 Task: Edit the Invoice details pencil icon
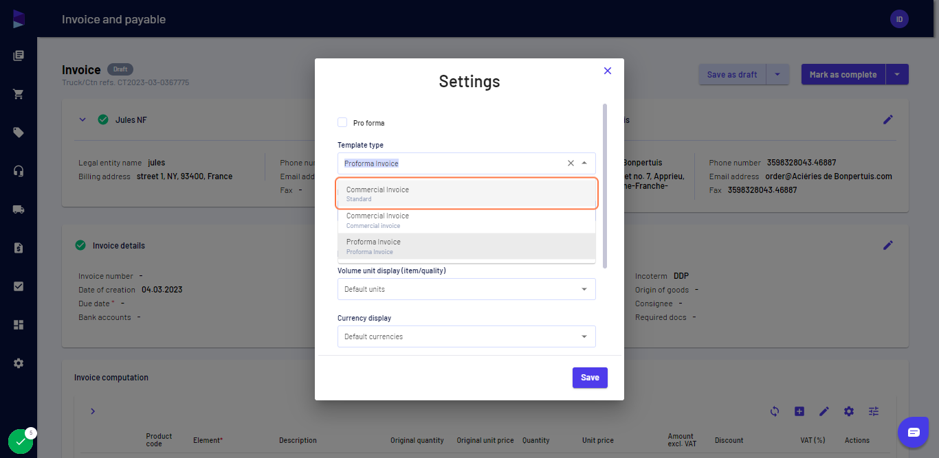pos(888,245)
